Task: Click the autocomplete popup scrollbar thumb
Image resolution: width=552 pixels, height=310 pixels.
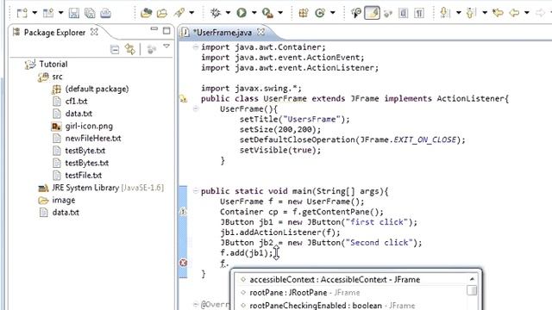Action: point(472,290)
